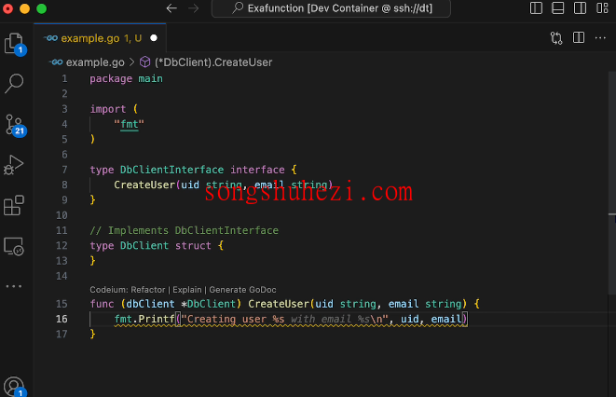616x397 pixels.
Task: Open More Actions menu for editor
Action: click(600, 37)
